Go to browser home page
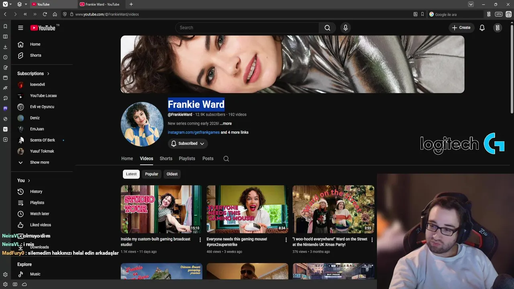Image resolution: width=514 pixels, height=289 pixels. pos(55,14)
